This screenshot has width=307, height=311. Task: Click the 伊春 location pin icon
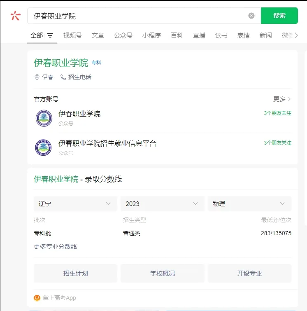(37, 77)
